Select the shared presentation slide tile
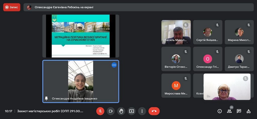 point(81,36)
